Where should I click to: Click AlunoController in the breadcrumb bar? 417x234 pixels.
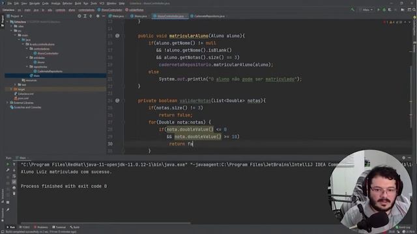point(110,10)
